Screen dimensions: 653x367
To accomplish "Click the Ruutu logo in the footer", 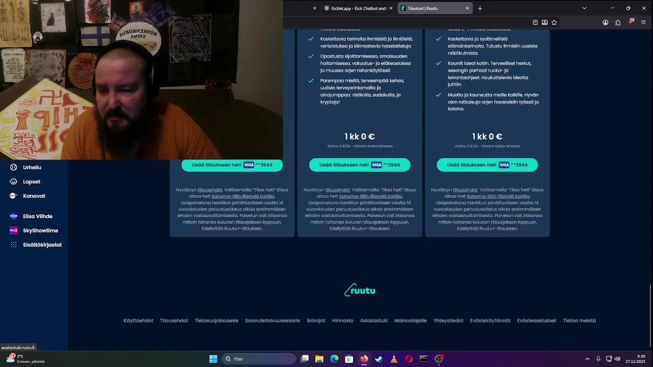I will (x=360, y=290).
